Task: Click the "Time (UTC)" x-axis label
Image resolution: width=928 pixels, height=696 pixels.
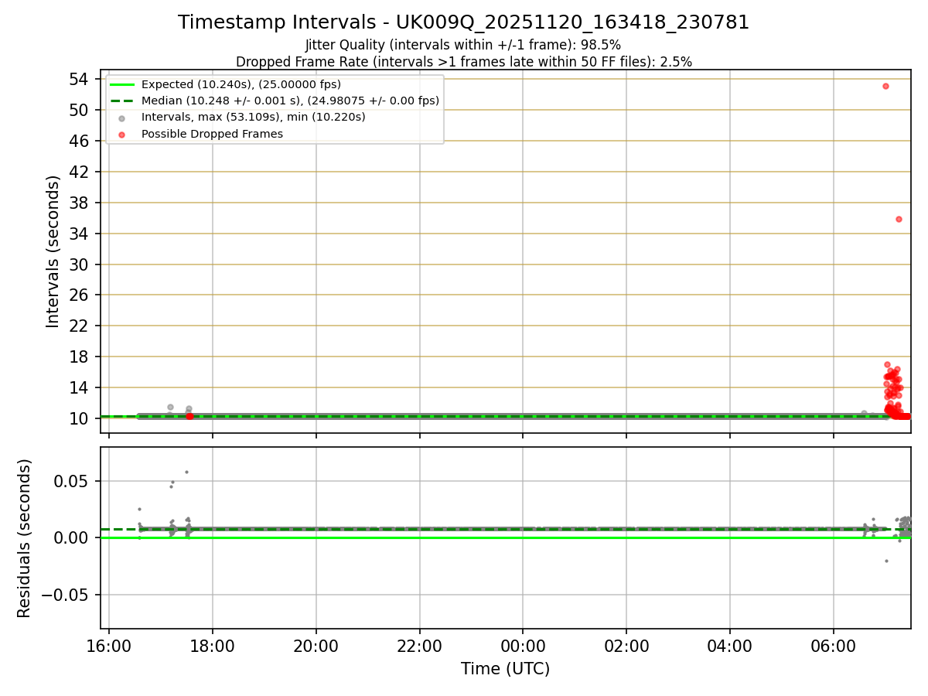Action: (505, 669)
